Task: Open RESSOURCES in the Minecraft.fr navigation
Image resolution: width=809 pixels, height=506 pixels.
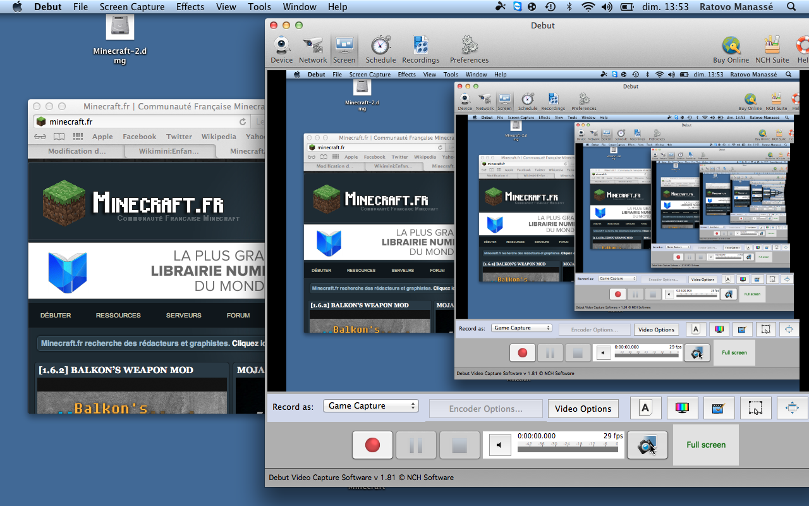Action: (x=118, y=315)
